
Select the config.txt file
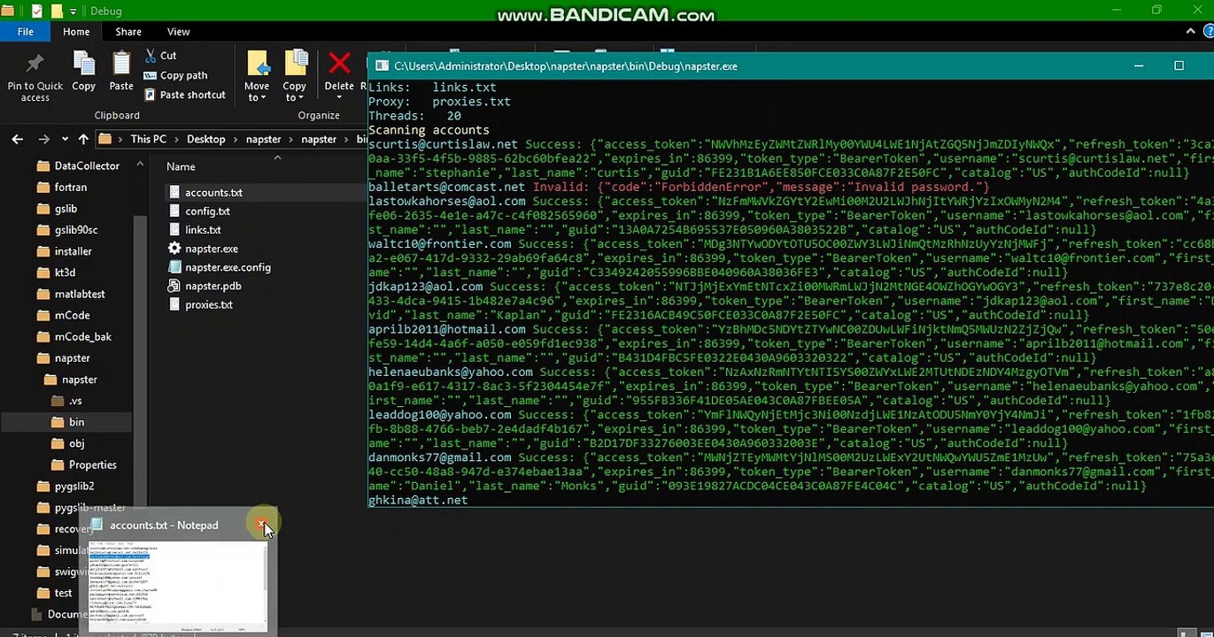(207, 211)
